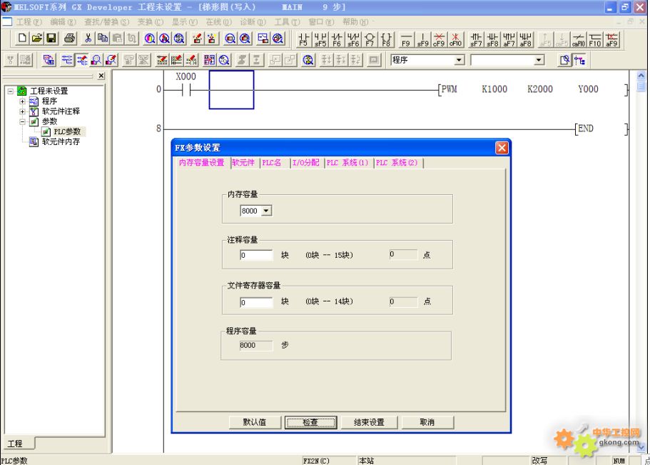The width and height of the screenshot is (650, 465).
Task: Open the 在线 menu
Action: click(218, 21)
